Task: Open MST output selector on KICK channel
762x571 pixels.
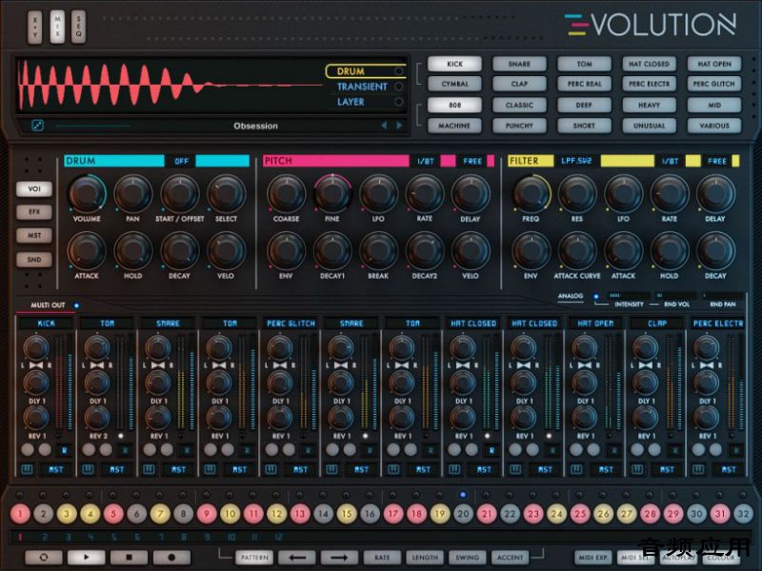Action: (x=56, y=469)
